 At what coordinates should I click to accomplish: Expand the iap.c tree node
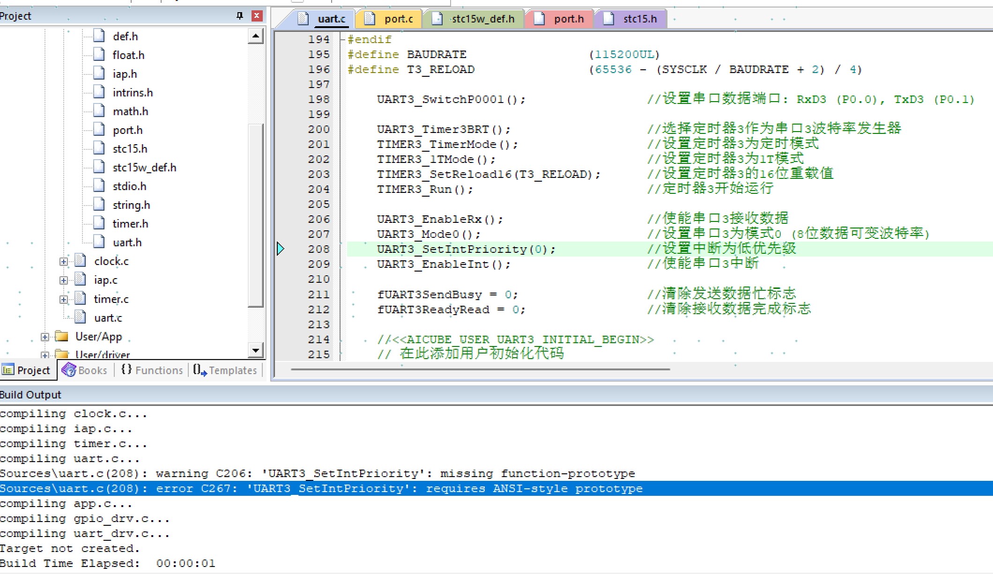pyautogui.click(x=64, y=280)
